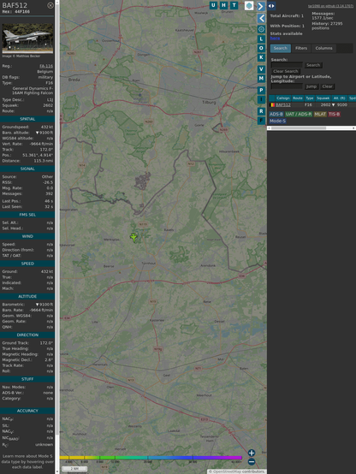The image size is (356, 474).
Task: Open the map layer selector icon
Action: [249, 5]
